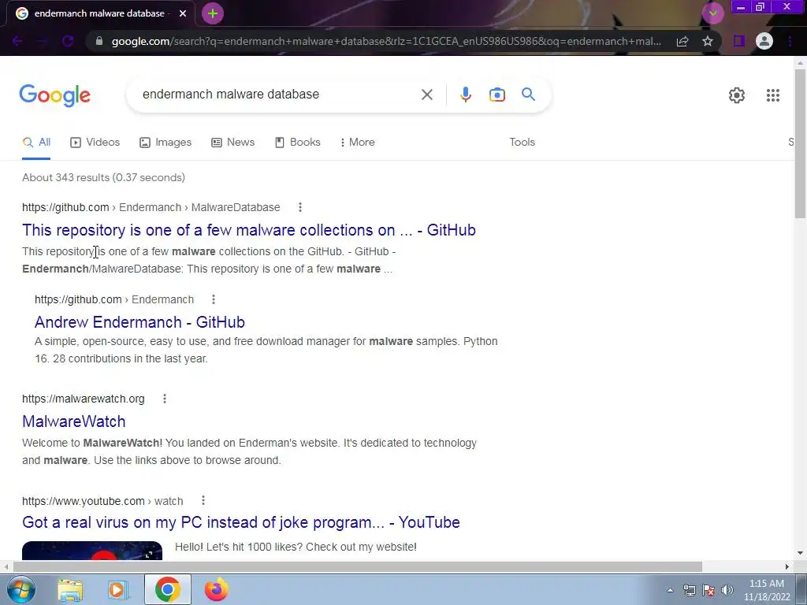Click the address bar URL

point(386,41)
